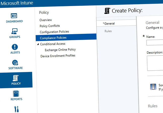The image size is (163, 113).
Task: Open Configuration Policies
Action: click(x=54, y=32)
